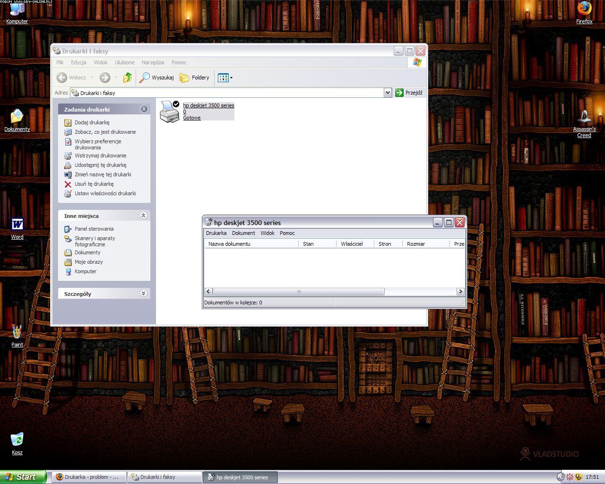Open the Ulubione menu
This screenshot has width=605, height=484.
[125, 62]
